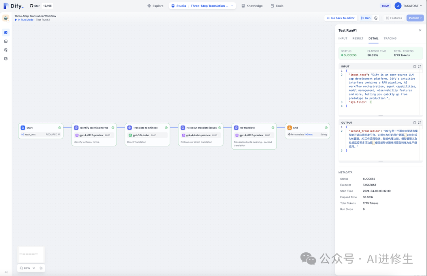Screen dimensions: 427x276
Task: Click End node success checkmark
Action: coord(326,128)
